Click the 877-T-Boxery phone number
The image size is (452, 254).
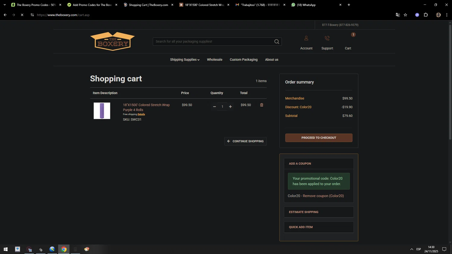pos(340,25)
